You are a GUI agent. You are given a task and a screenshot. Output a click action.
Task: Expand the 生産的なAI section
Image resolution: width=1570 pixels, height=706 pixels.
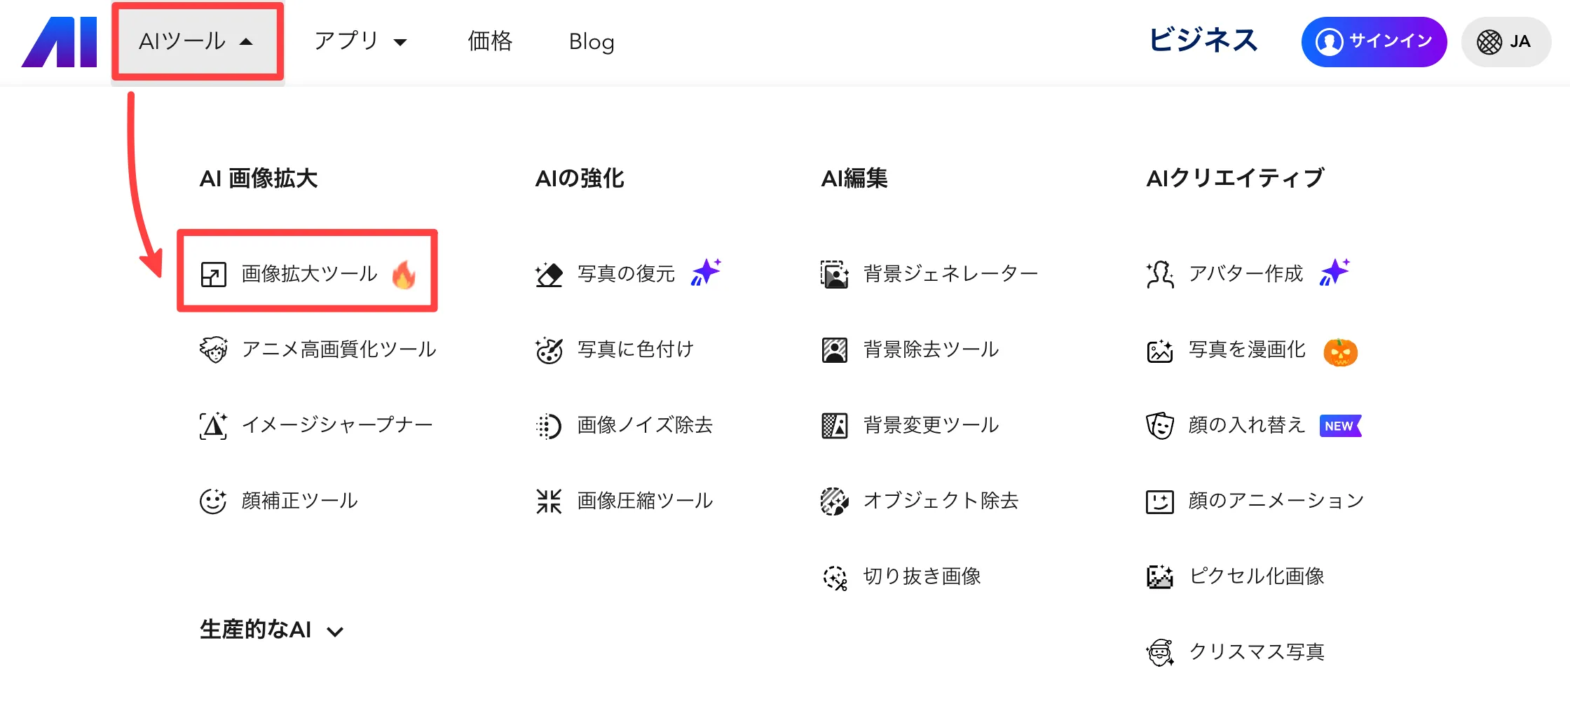pos(271,630)
